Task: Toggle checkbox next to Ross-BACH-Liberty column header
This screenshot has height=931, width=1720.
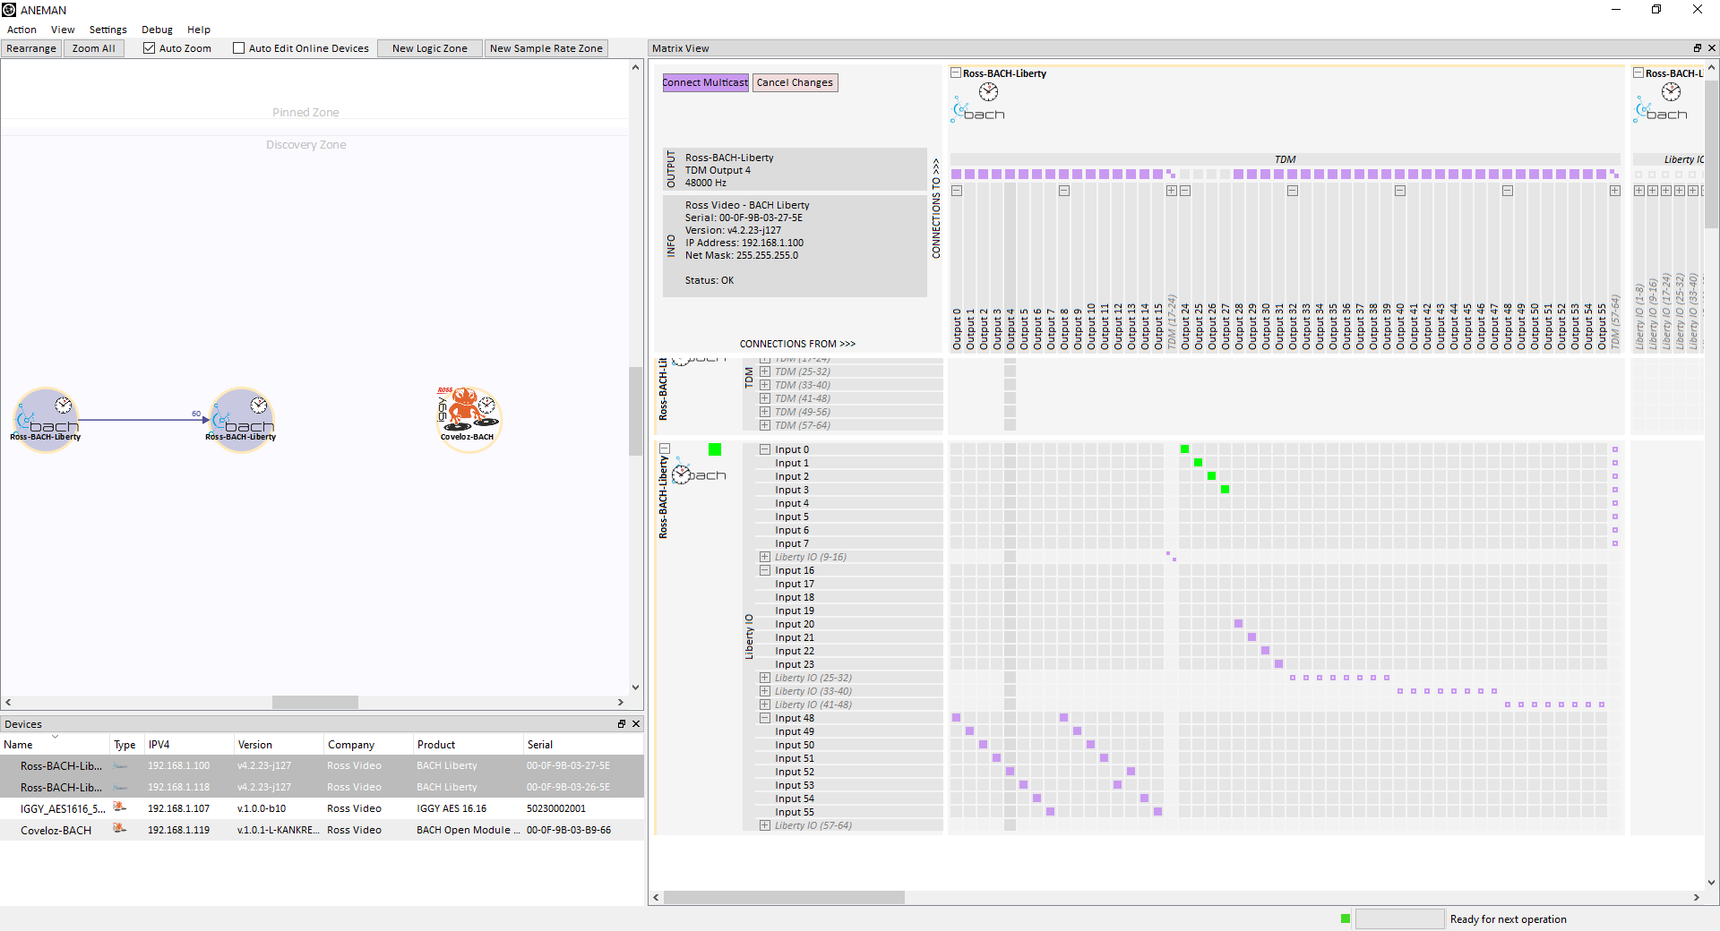Action: (956, 73)
